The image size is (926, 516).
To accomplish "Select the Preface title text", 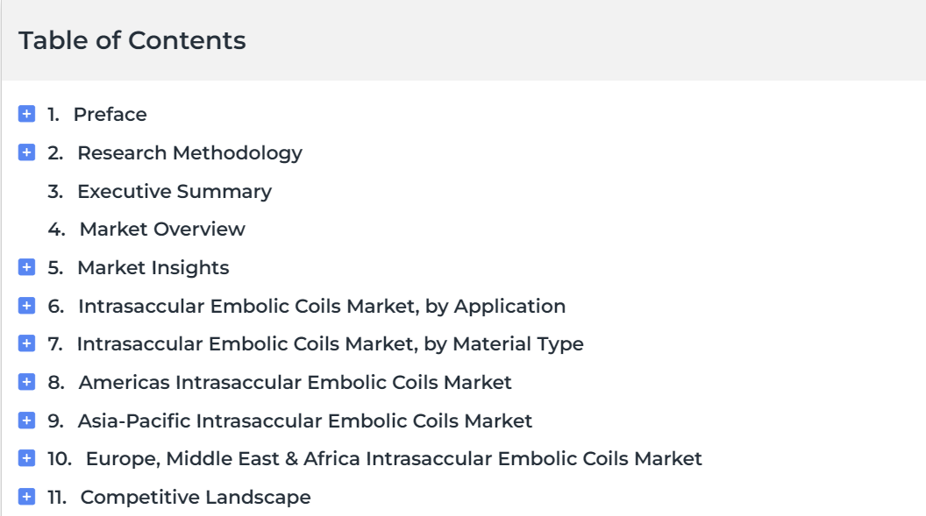I will 110,115.
